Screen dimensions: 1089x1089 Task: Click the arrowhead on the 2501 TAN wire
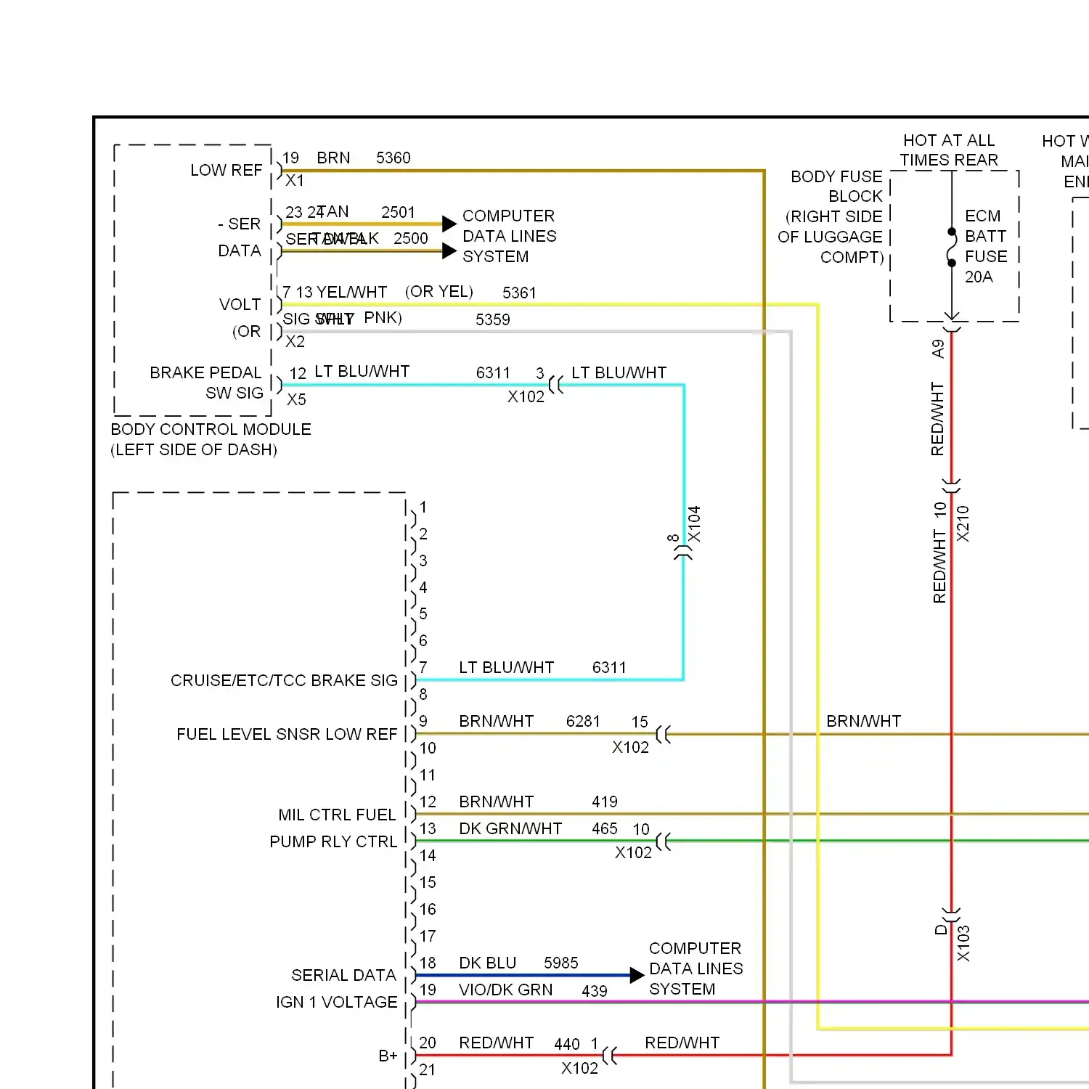[x=449, y=224]
